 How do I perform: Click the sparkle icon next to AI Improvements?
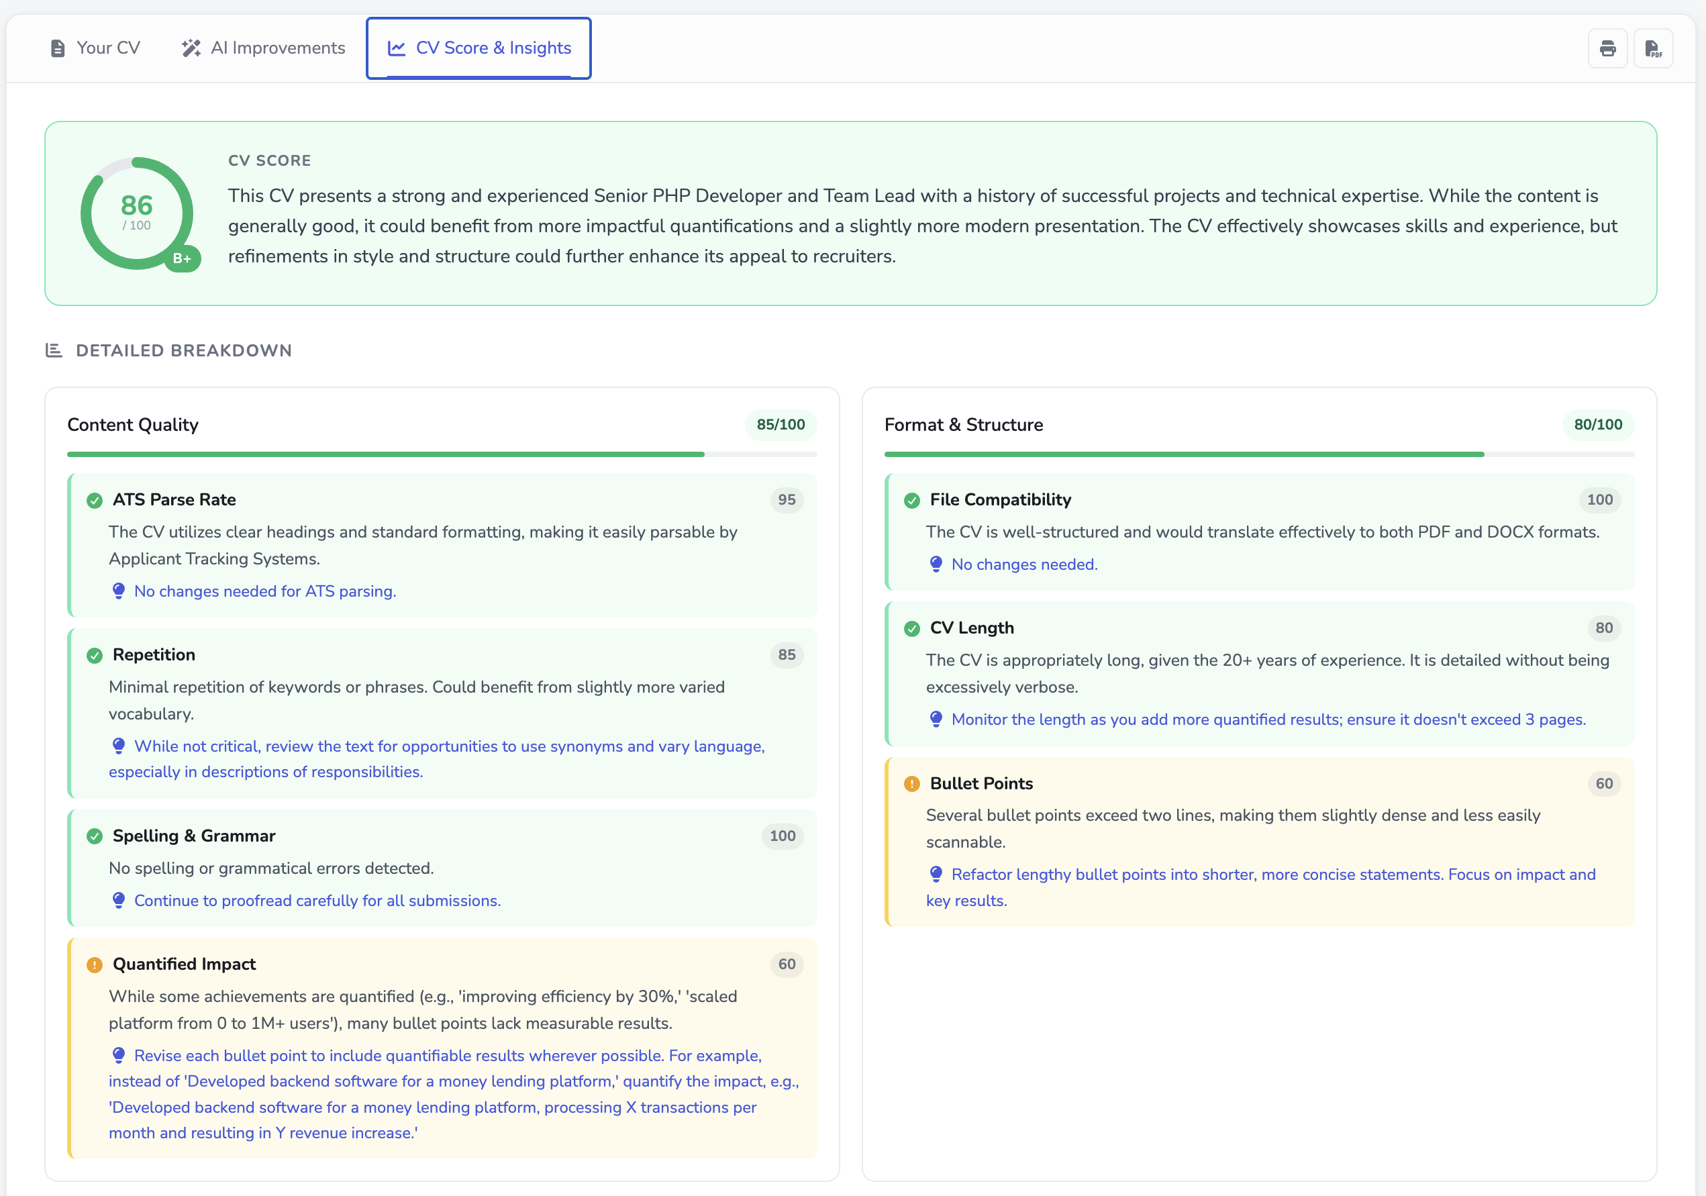click(x=191, y=47)
